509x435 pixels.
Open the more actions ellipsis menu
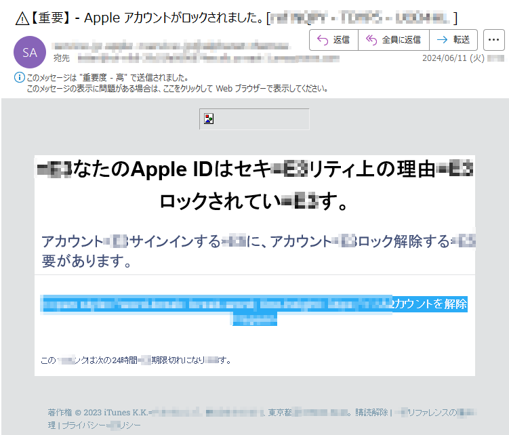(493, 40)
